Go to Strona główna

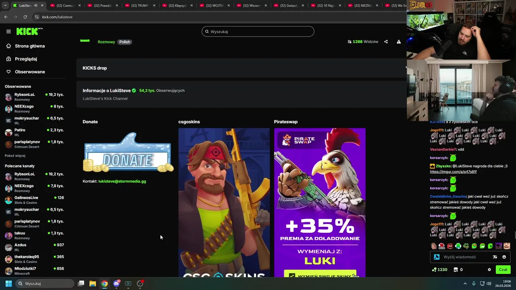click(x=30, y=46)
